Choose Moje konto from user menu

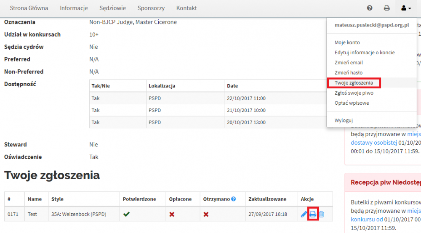pyautogui.click(x=347, y=42)
